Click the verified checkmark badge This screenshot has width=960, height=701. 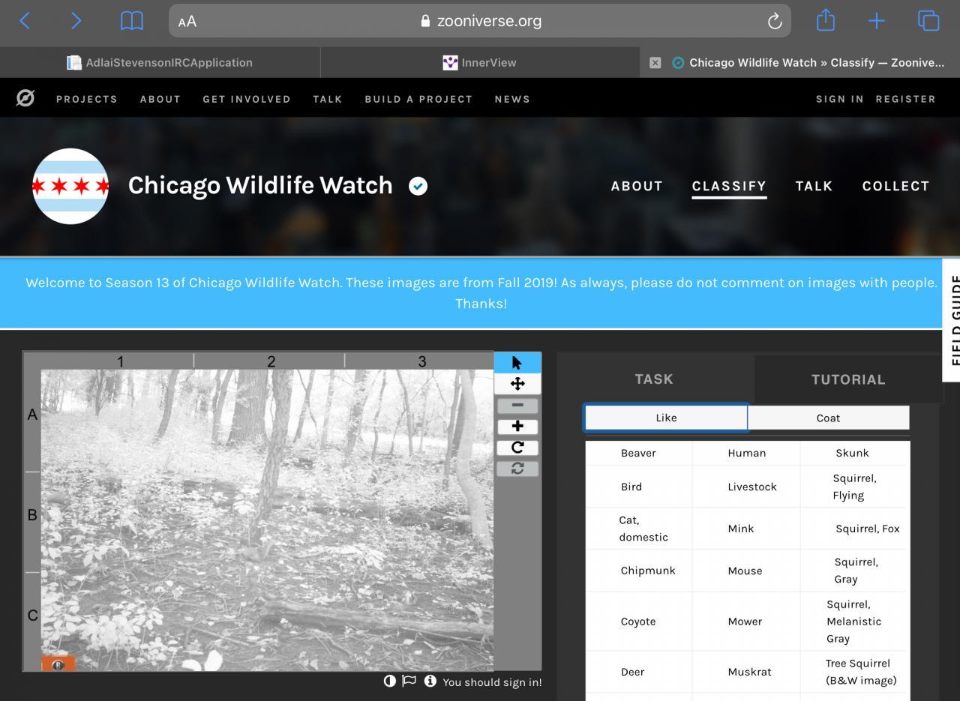tap(418, 186)
